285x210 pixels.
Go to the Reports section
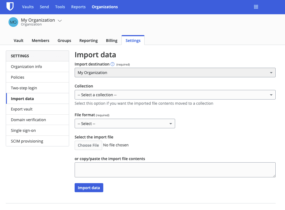(78, 7)
